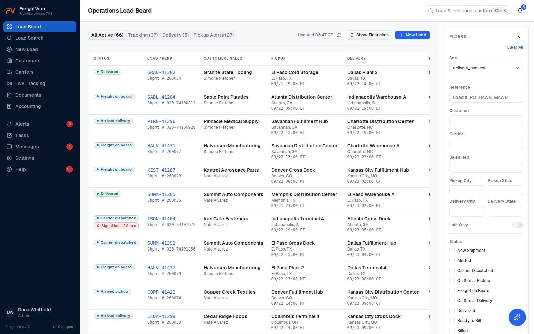The width and height of the screenshot is (534, 334).
Task: Check the New Shipment status filter
Action: [452, 251]
